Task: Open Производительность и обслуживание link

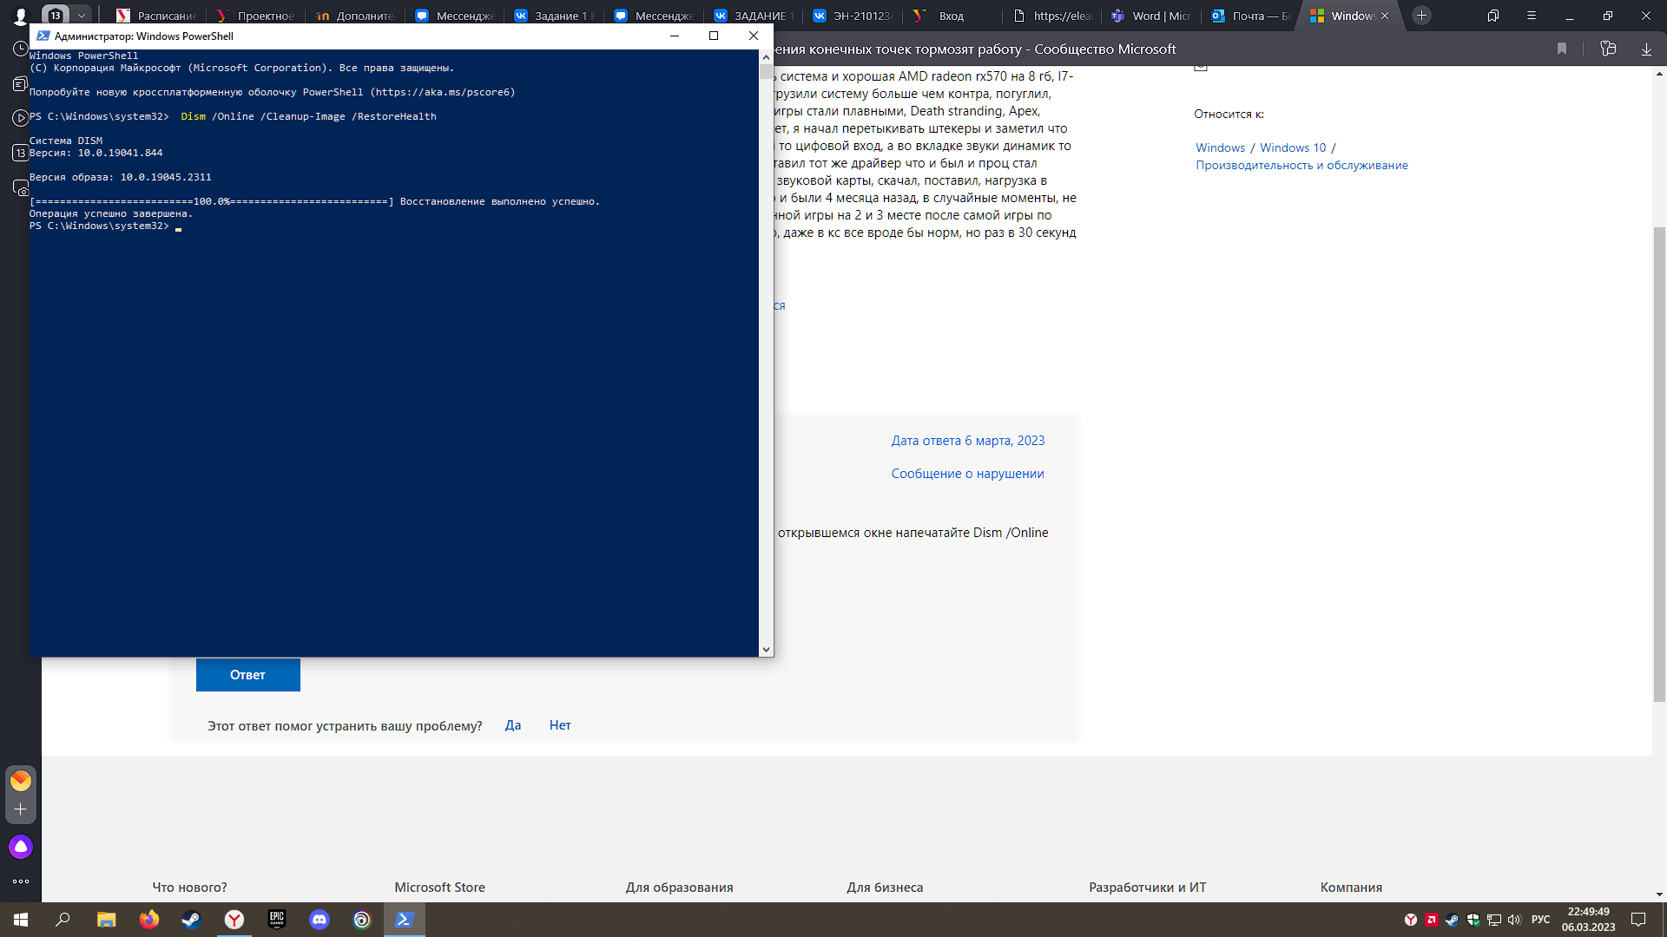Action: (1301, 165)
